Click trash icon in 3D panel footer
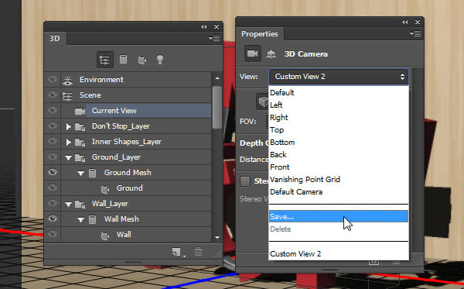464x289 pixels. tap(198, 252)
